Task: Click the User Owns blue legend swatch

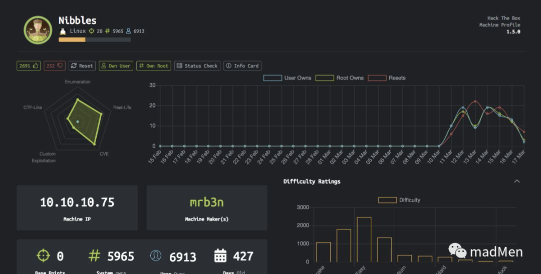Action: point(272,78)
